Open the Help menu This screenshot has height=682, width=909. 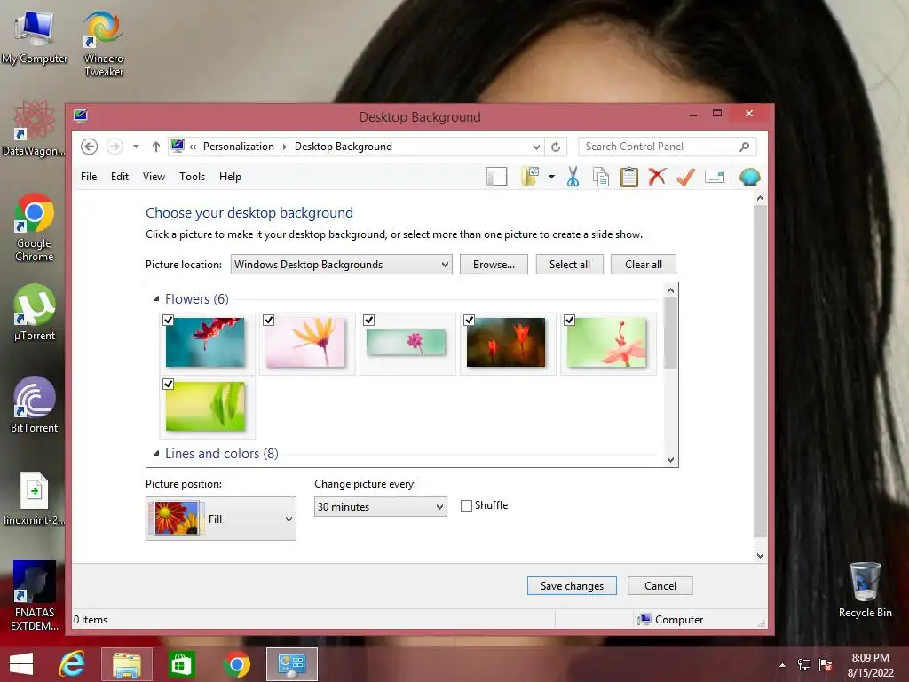[230, 177]
